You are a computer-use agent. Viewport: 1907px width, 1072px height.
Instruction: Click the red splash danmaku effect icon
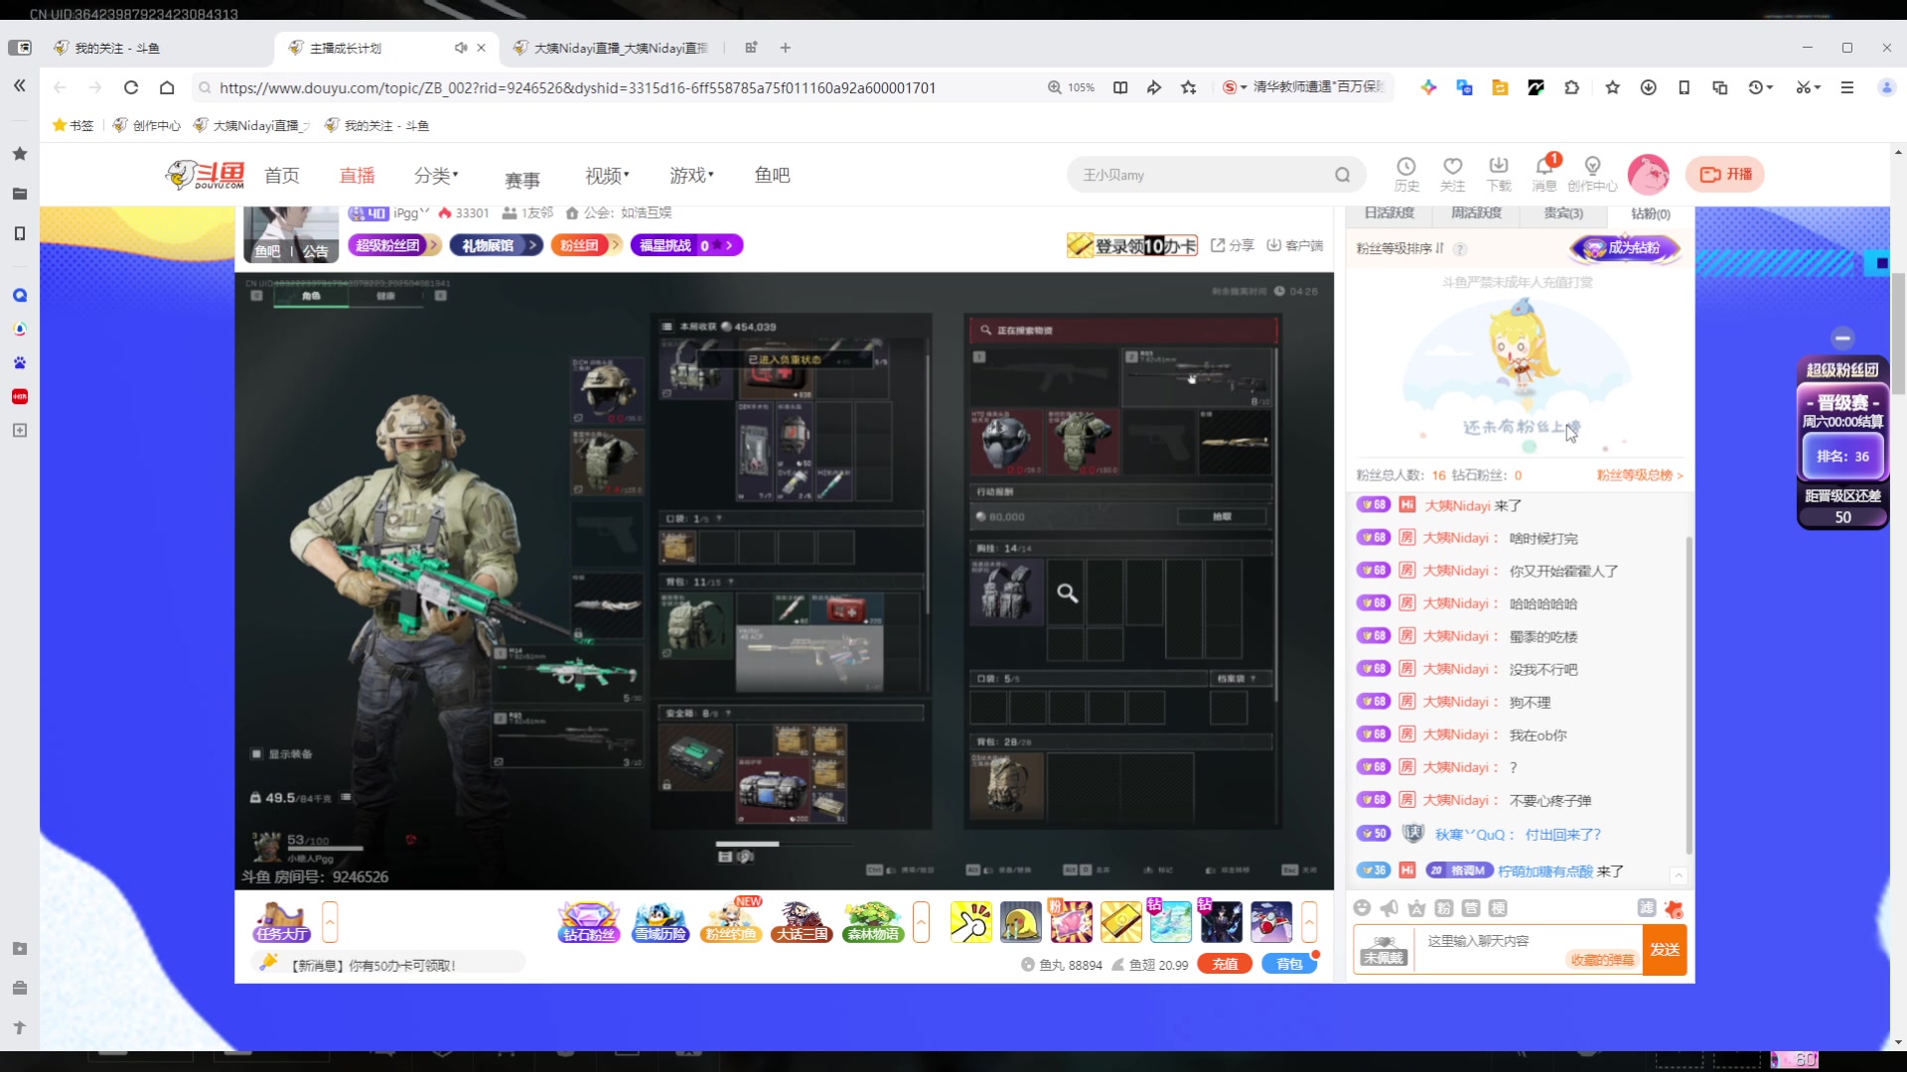coord(1674,908)
